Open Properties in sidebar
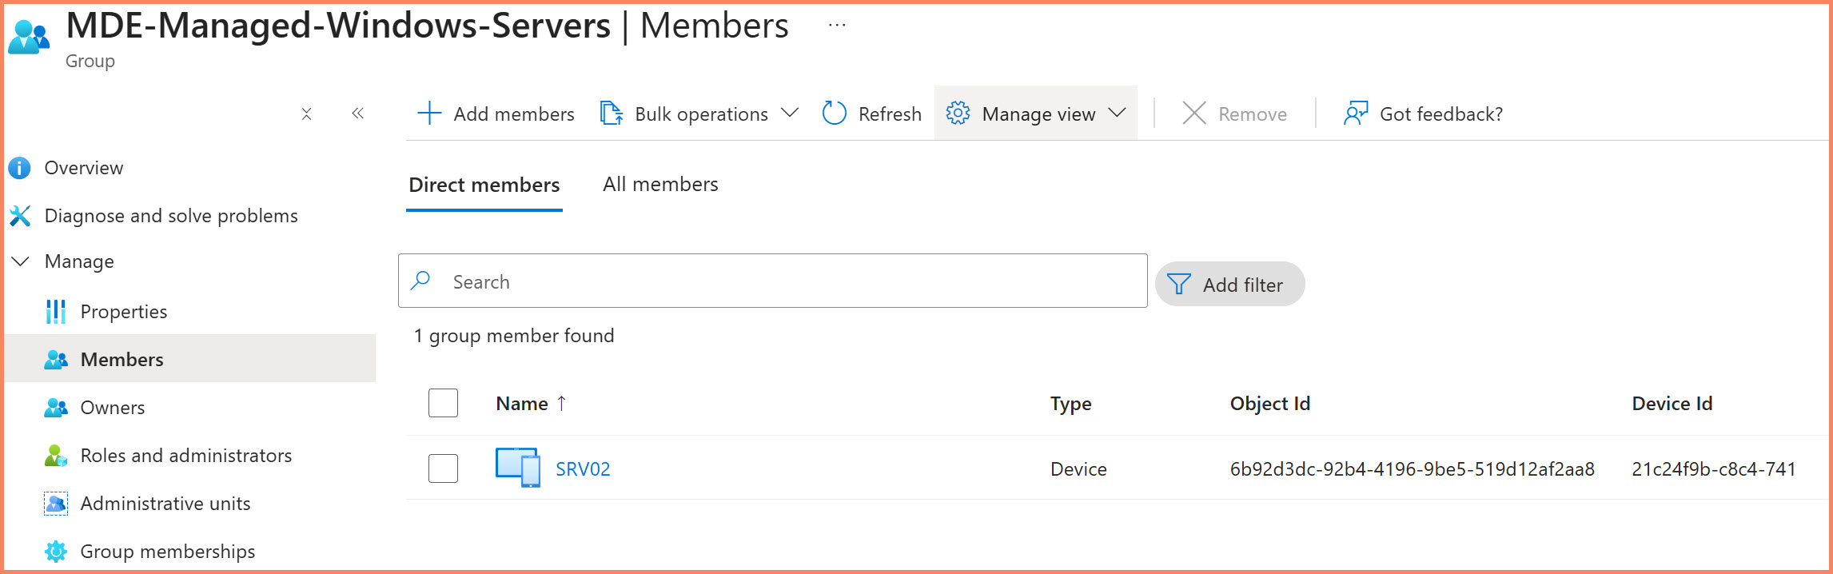Image resolution: width=1833 pixels, height=574 pixels. point(124,312)
